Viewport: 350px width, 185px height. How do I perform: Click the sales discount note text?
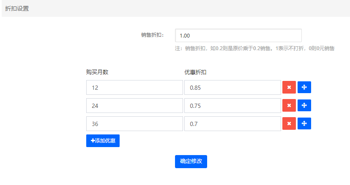(x=254, y=48)
